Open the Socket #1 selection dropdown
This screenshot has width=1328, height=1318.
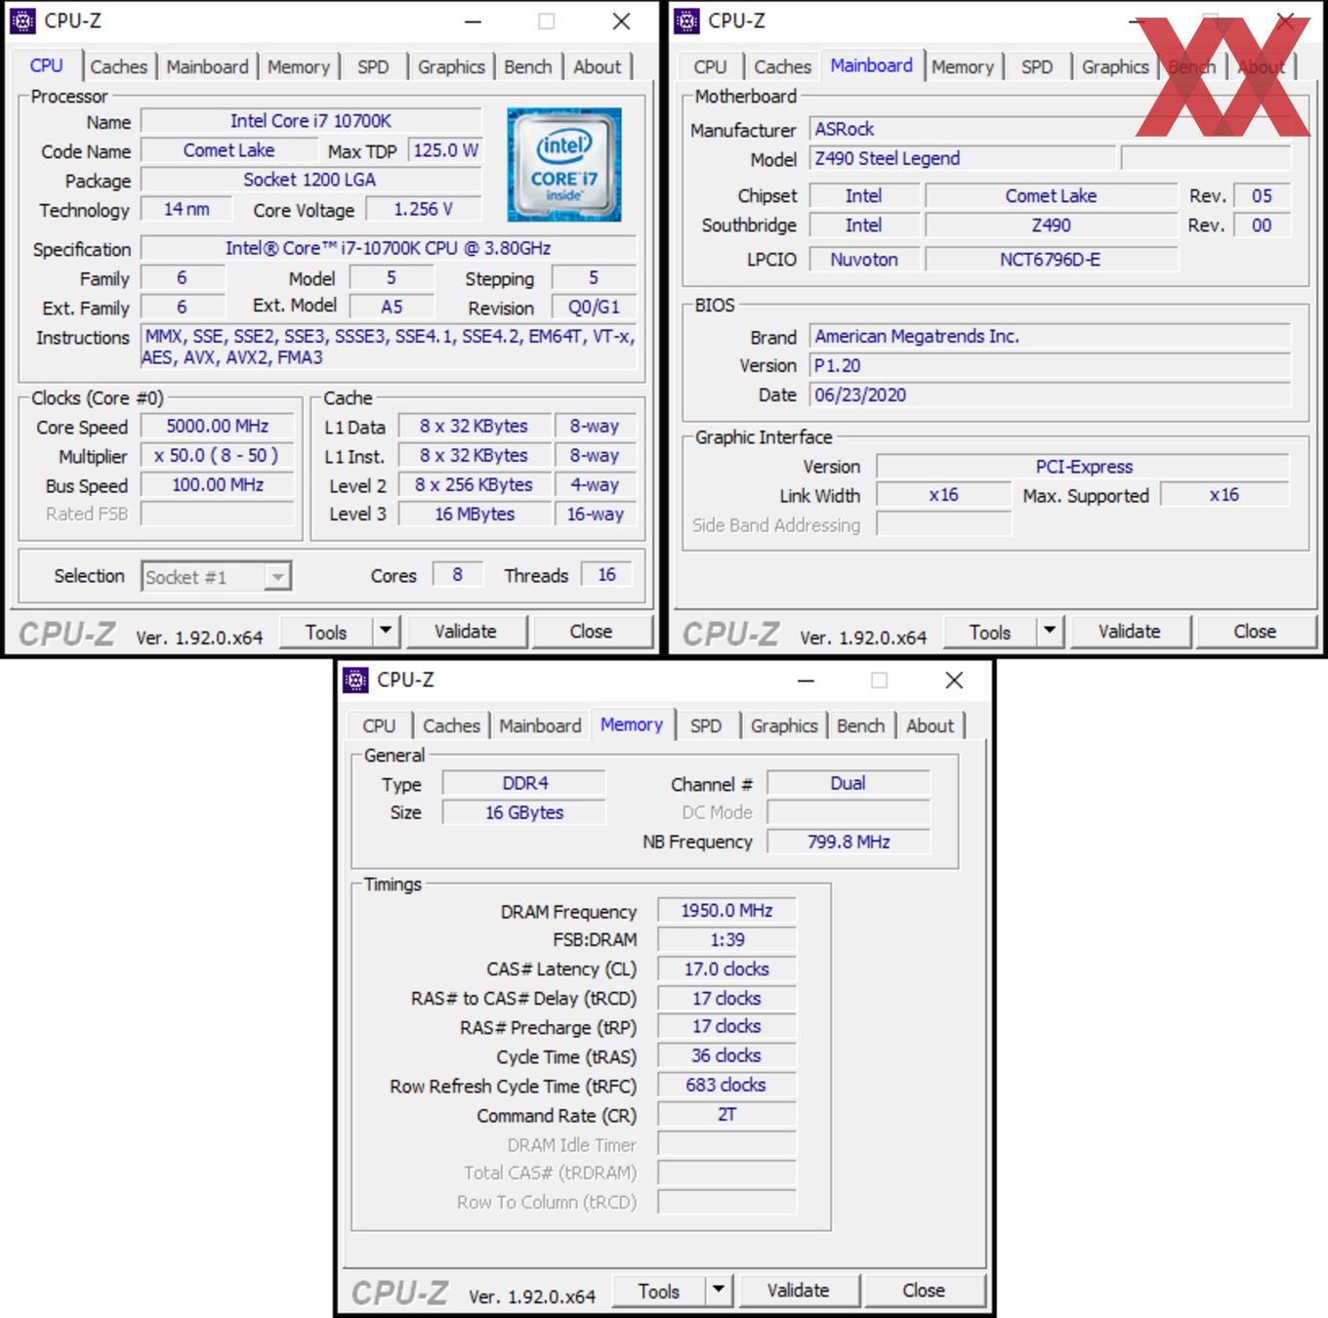216,577
